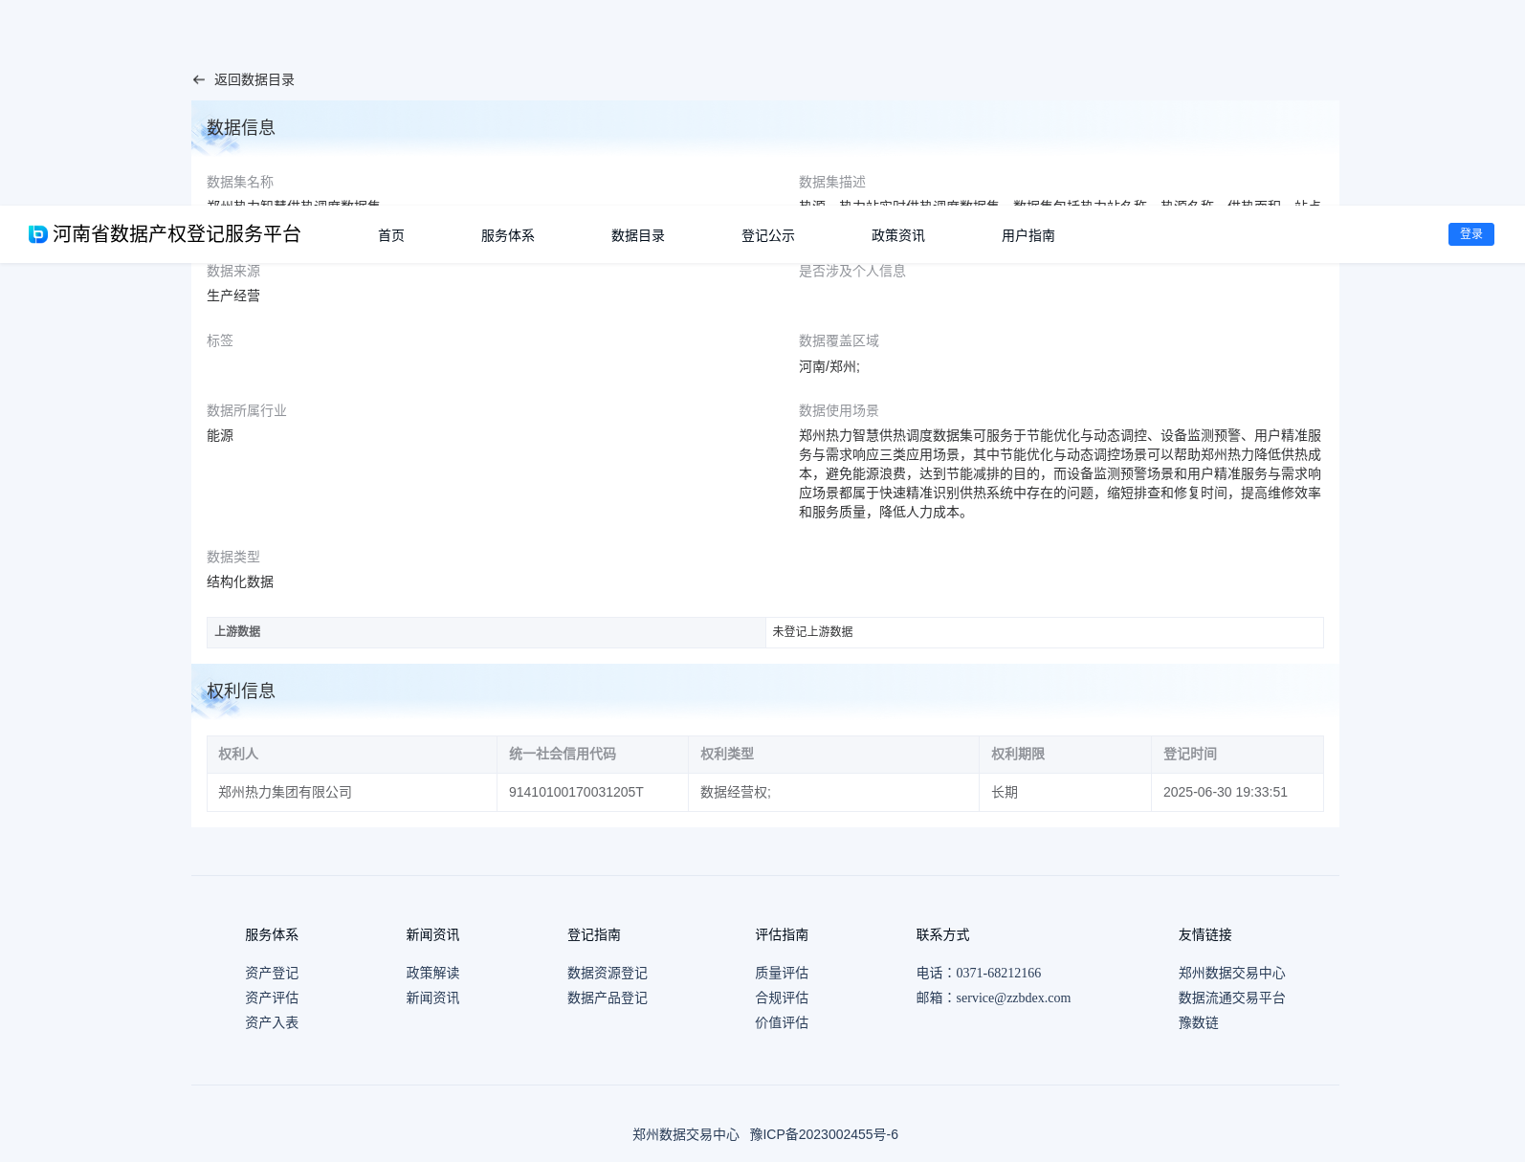Click the footer 评估指南 heading
Screen dimensions: 1525x1162
(782, 934)
